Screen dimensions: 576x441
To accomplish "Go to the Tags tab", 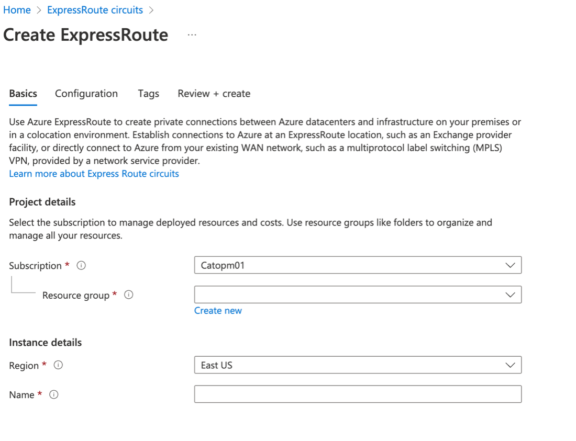I will [148, 94].
